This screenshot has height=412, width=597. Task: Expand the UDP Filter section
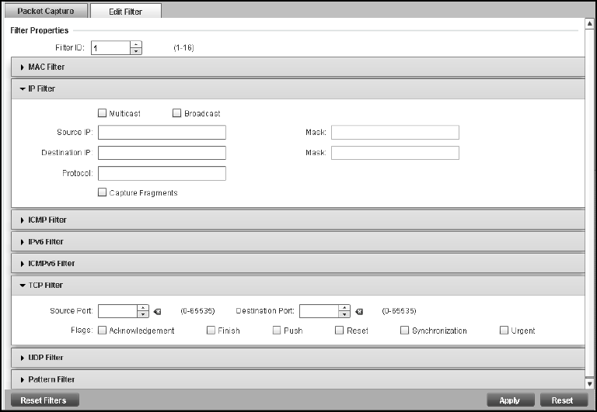(x=47, y=358)
